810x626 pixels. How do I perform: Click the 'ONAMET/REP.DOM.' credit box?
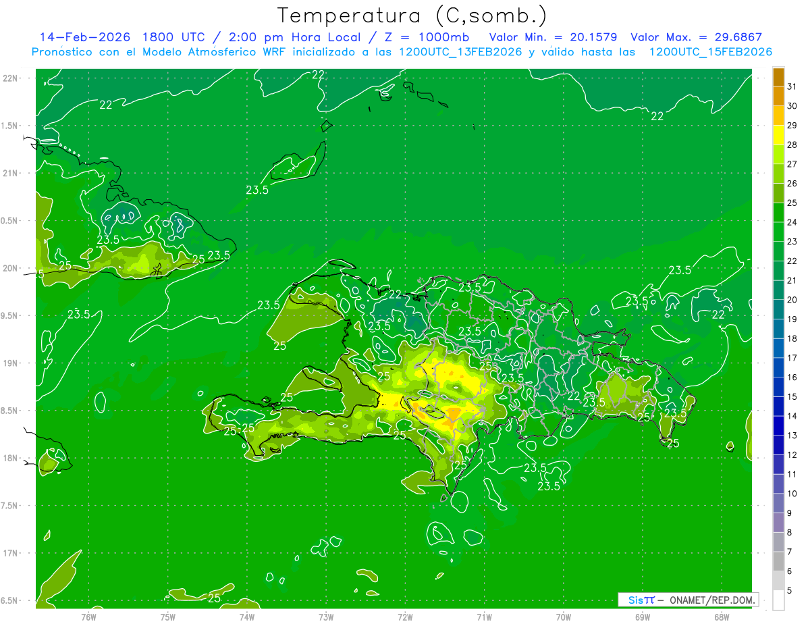click(688, 600)
